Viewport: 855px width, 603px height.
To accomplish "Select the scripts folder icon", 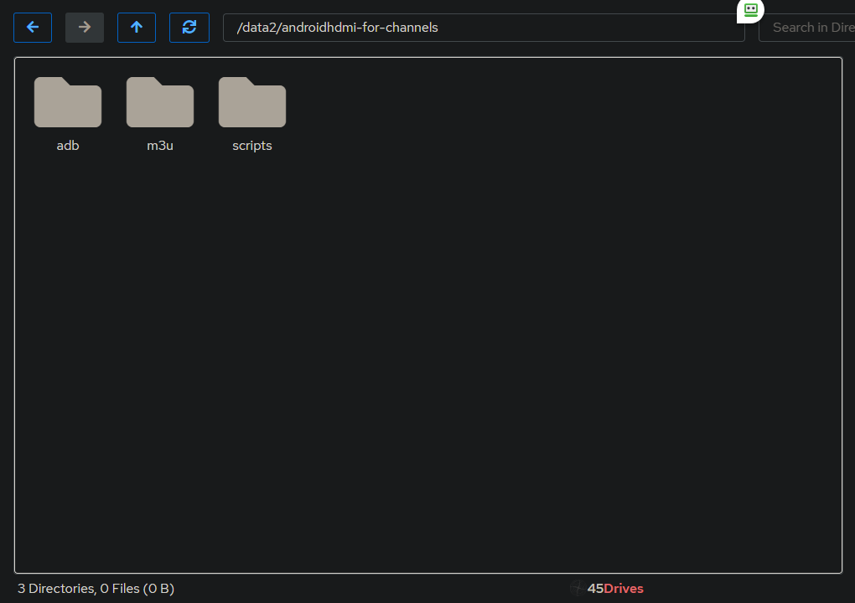I will 252,102.
